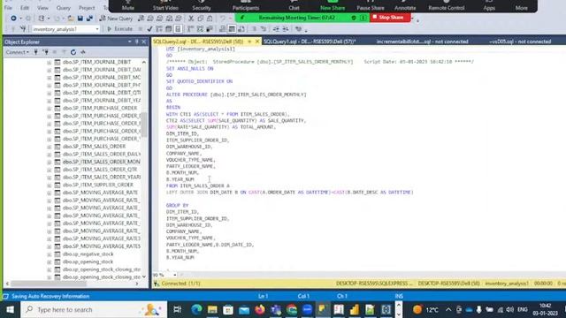Viewport: 566px width, 318px height.
Task: Open the Query menu
Action: click(63, 8)
